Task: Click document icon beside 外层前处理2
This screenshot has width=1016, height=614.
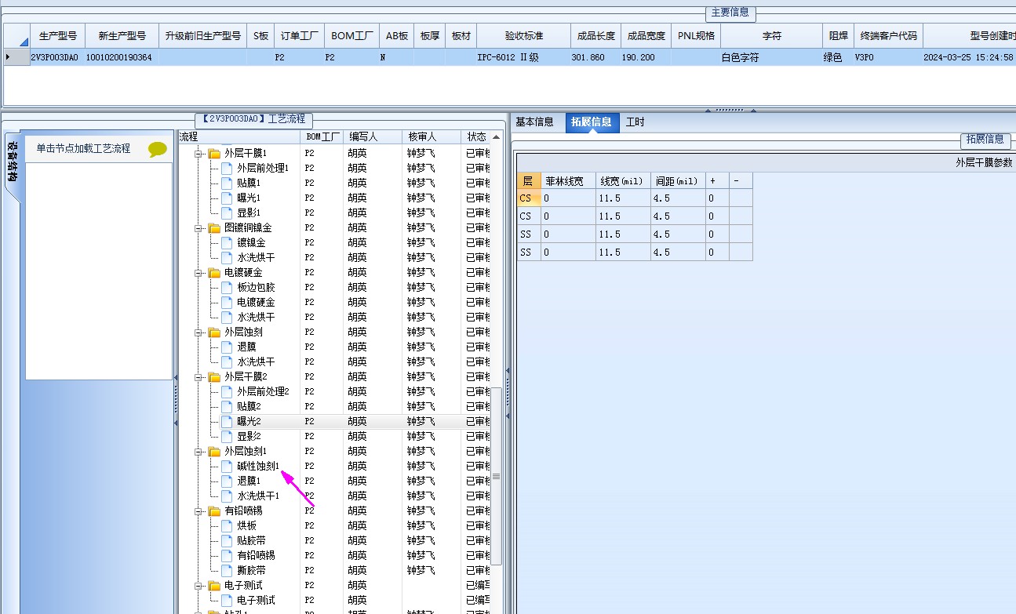Action: pyautogui.click(x=227, y=391)
